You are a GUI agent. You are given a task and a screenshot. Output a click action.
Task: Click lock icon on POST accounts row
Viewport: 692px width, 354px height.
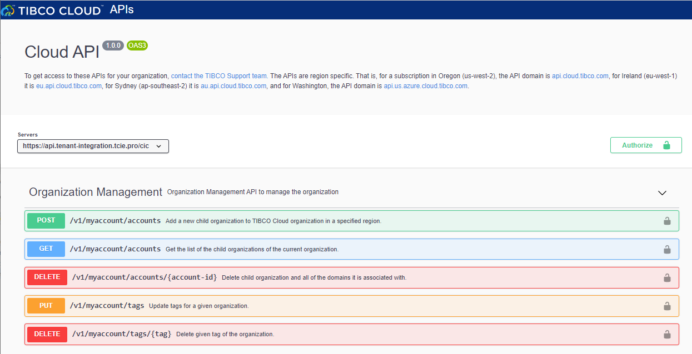point(666,221)
